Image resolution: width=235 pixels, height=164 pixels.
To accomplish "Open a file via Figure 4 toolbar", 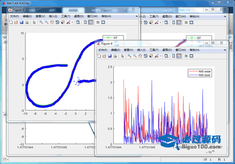I will pyautogui.click(x=104, y=56).
